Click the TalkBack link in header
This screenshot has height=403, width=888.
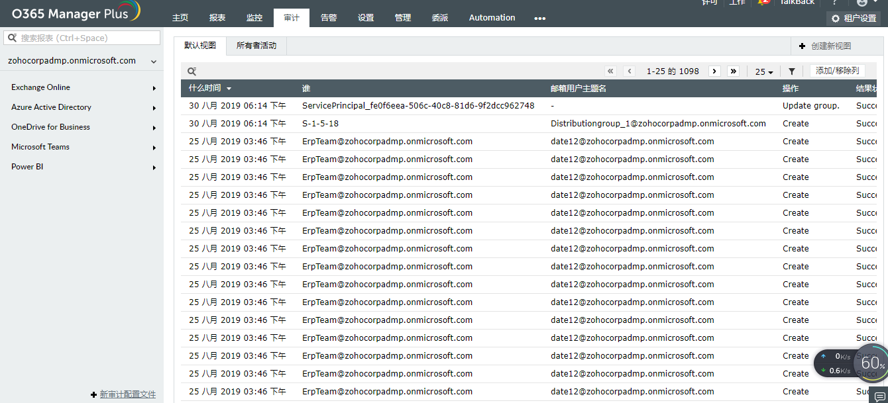(797, 2)
